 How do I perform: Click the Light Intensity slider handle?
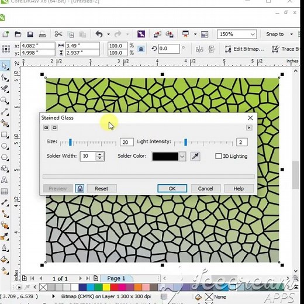(185, 142)
